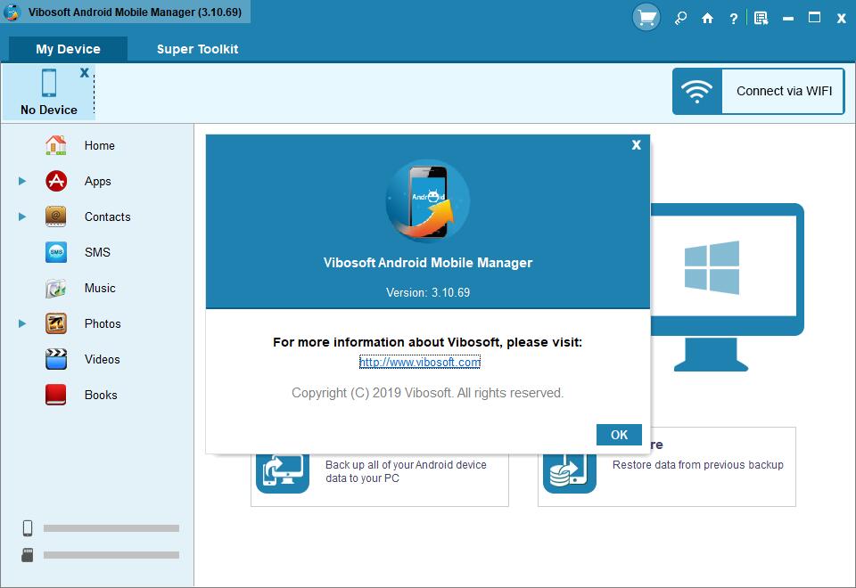The image size is (856, 588).
Task: Click the red Apps icon in the sidebar
Action: [55, 181]
